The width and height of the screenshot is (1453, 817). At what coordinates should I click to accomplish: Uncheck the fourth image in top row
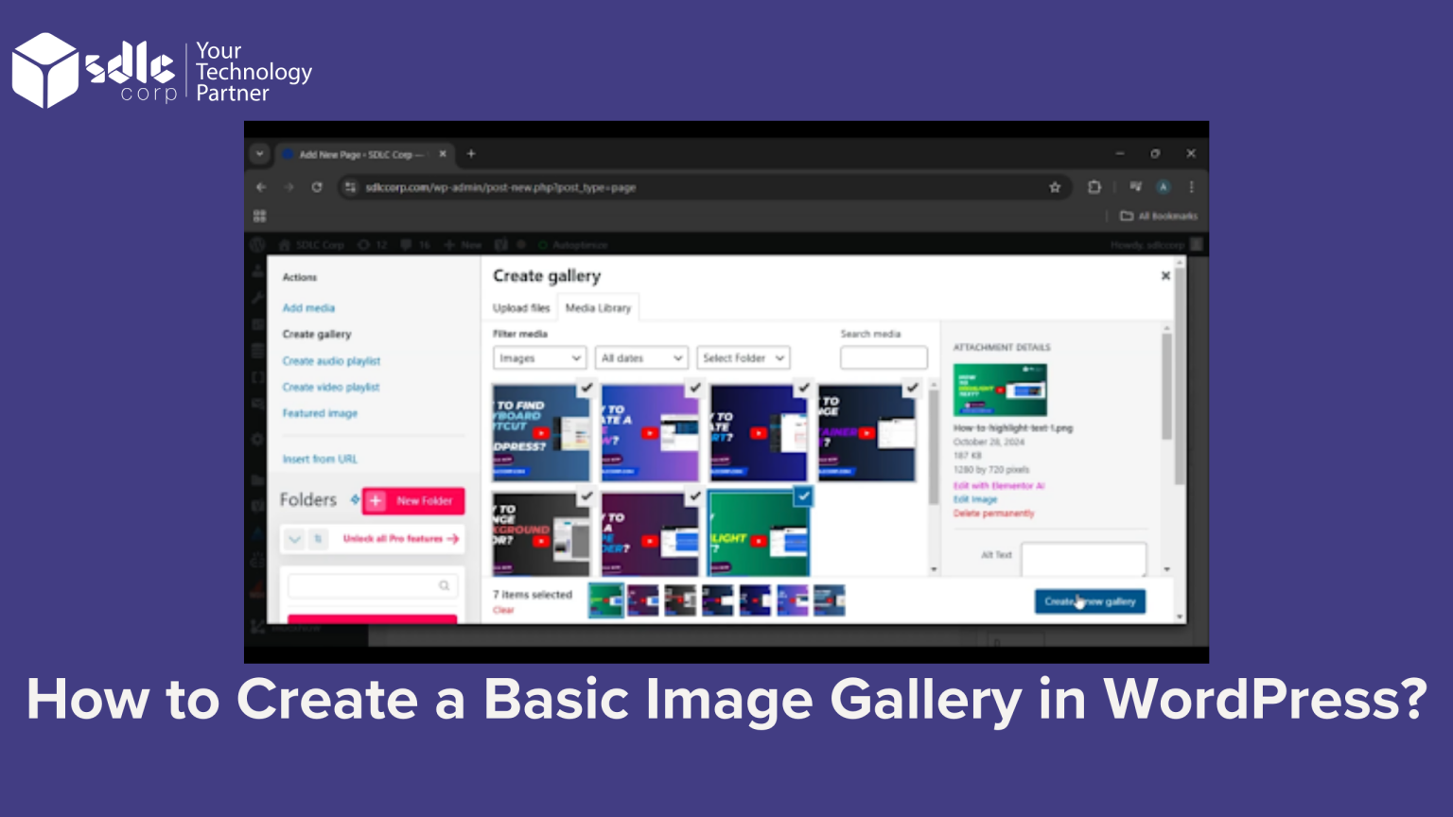click(912, 388)
